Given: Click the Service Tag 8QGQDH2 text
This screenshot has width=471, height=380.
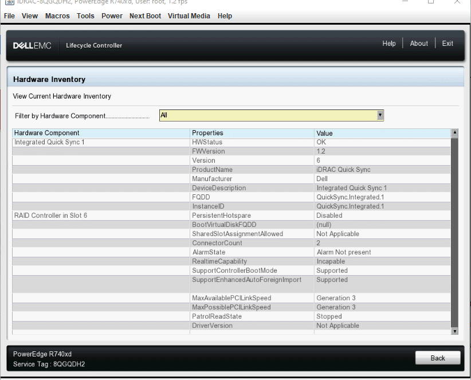Looking at the screenshot, I should click(49, 364).
